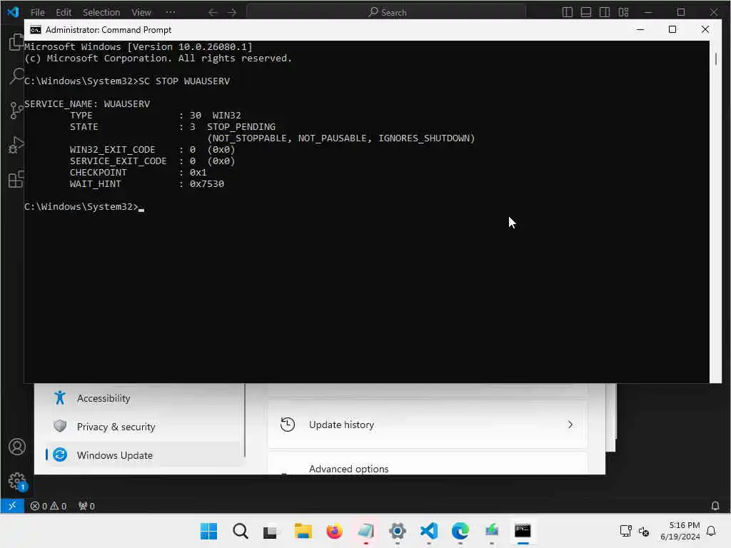731x548 pixels.
Task: Click the 'SERVICE_NAME: WUAUSERV' line
Action: [x=87, y=104]
